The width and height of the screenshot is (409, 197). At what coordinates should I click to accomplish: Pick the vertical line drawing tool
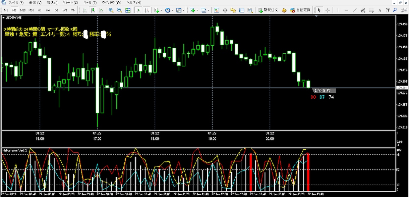[338, 10]
